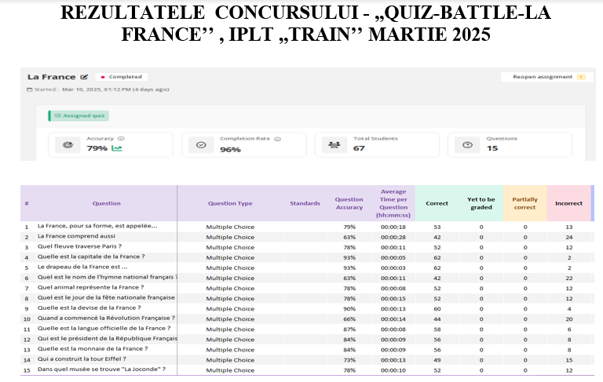Click the Completion Rate checkmark icon

pos(200,144)
